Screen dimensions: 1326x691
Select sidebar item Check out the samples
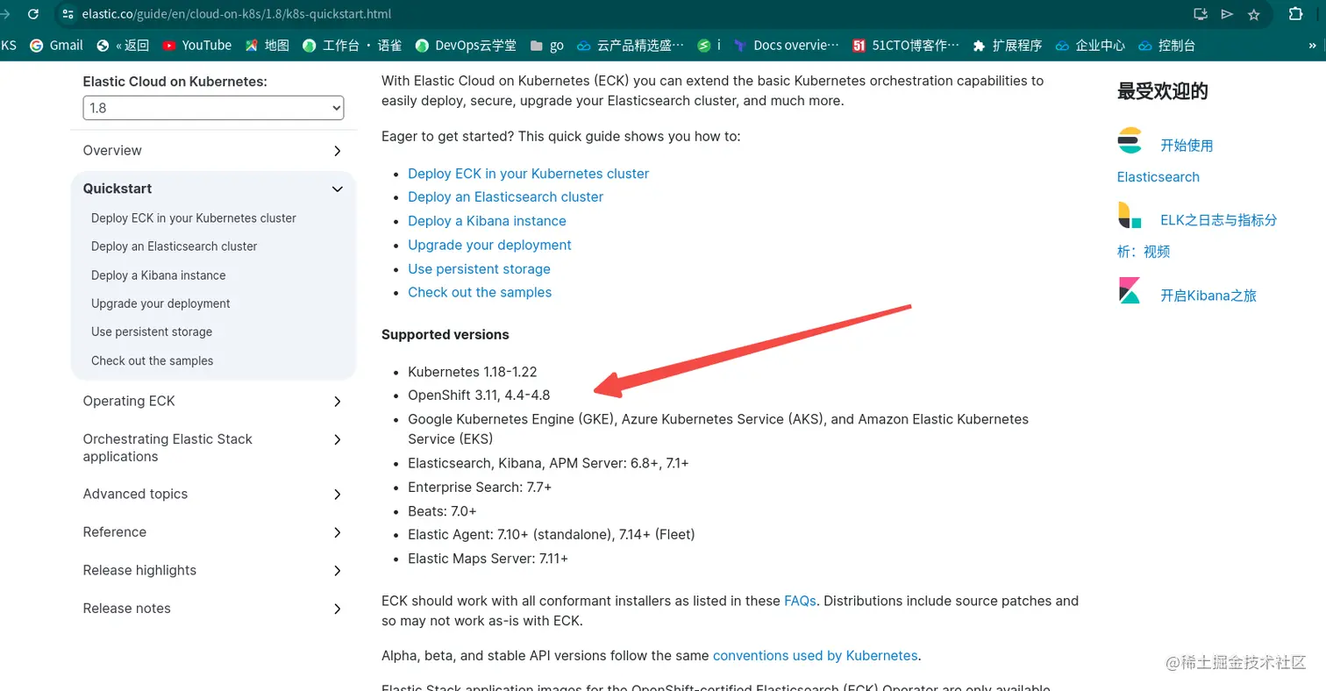152,360
